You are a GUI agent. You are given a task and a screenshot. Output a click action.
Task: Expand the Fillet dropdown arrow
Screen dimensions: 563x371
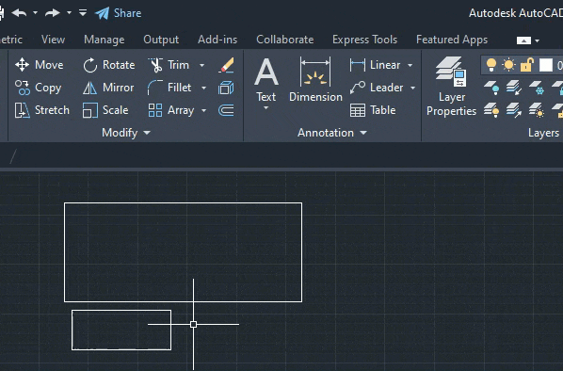(x=203, y=88)
